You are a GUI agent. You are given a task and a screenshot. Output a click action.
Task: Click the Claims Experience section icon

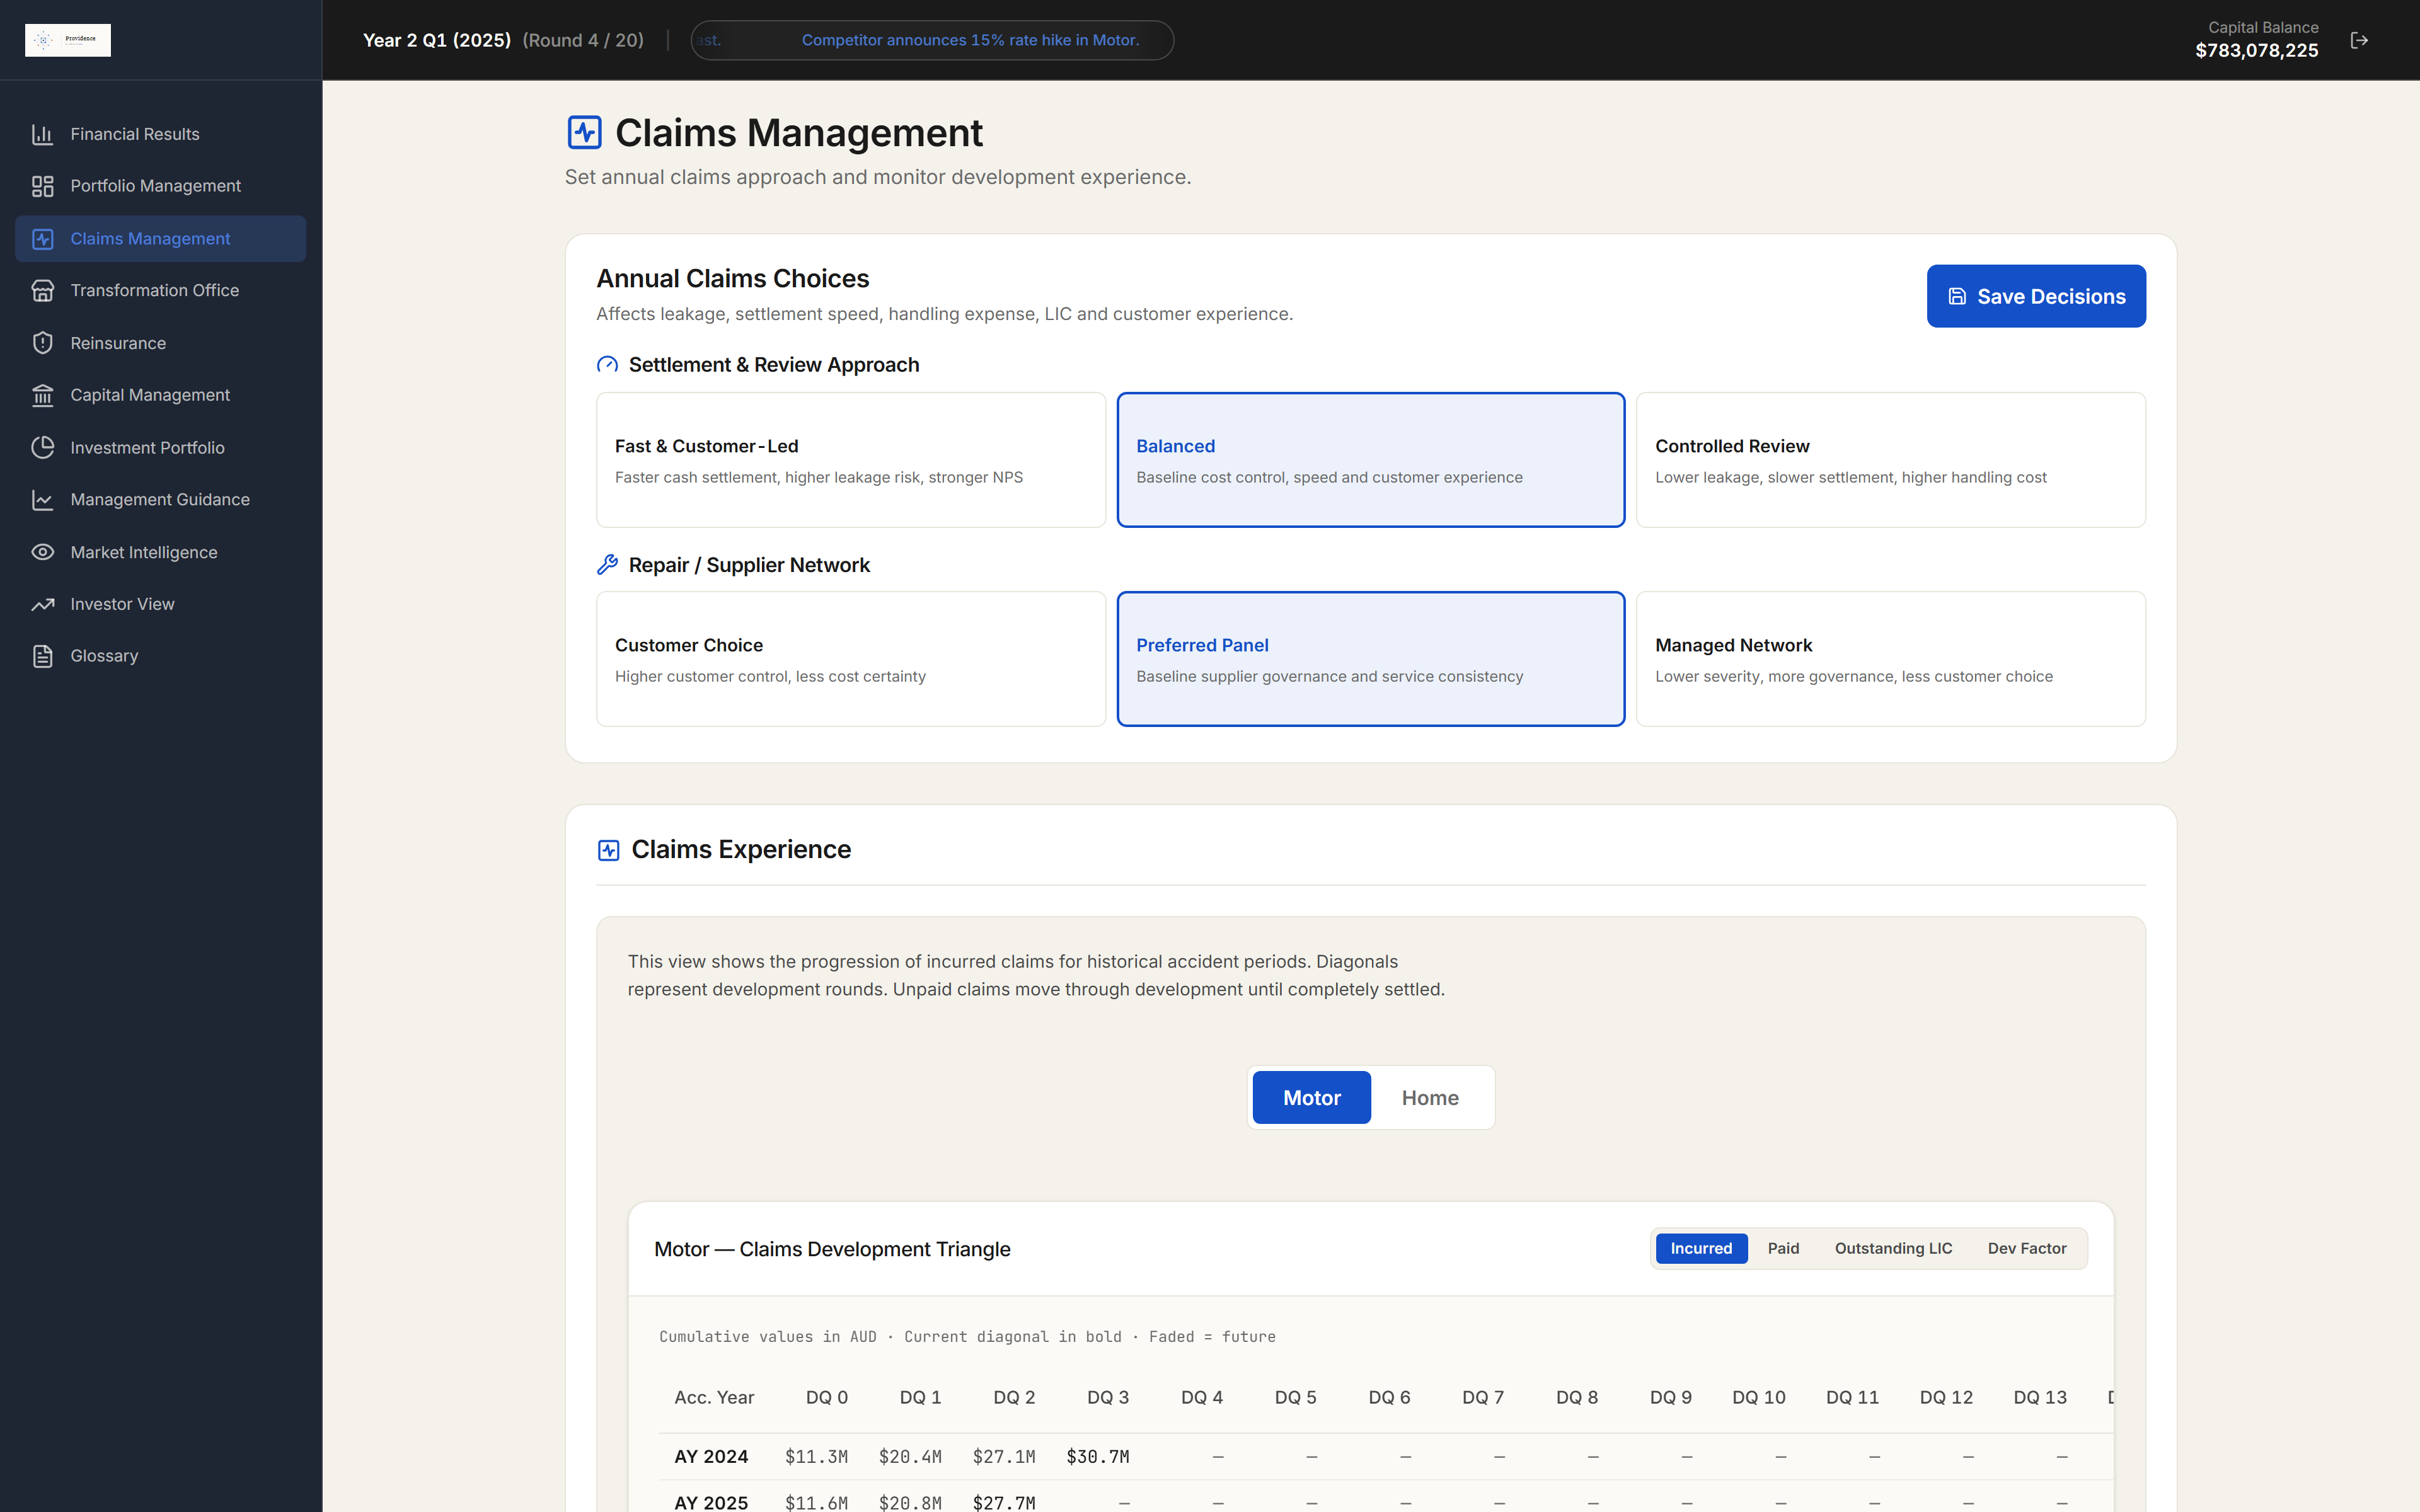tap(608, 850)
